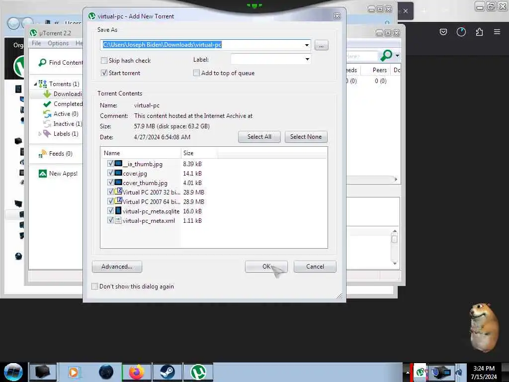509x382 pixels.
Task: Click the horizontal scroll right arrow in torrent list
Action: click(396, 179)
